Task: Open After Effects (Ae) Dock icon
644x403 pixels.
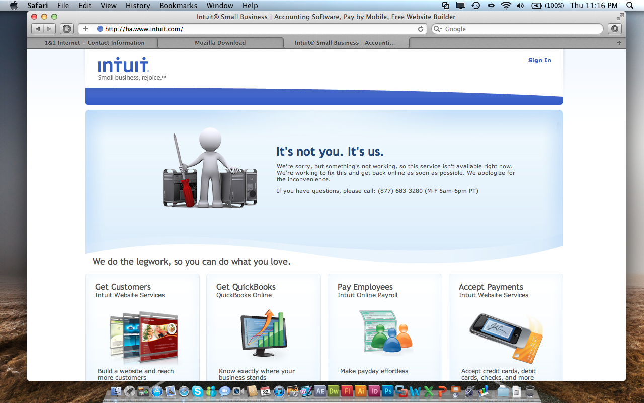Action: coord(319,391)
